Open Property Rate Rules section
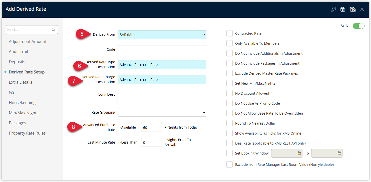This screenshot has height=182, width=371. 27,133
